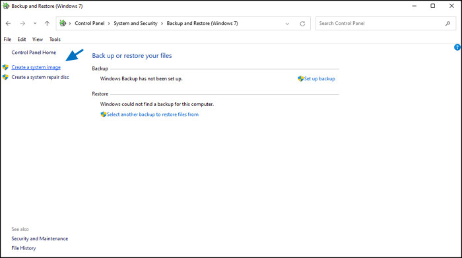This screenshot has height=258, width=462.
Task: Click shield icon beside Create a system image
Action: 5,67
